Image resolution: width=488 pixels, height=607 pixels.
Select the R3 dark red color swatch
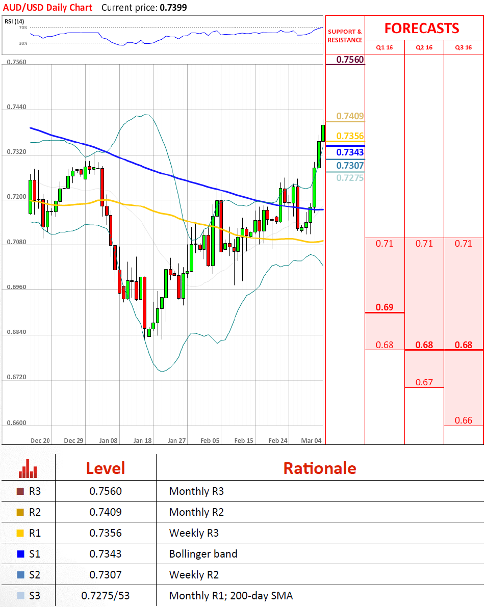[20, 491]
